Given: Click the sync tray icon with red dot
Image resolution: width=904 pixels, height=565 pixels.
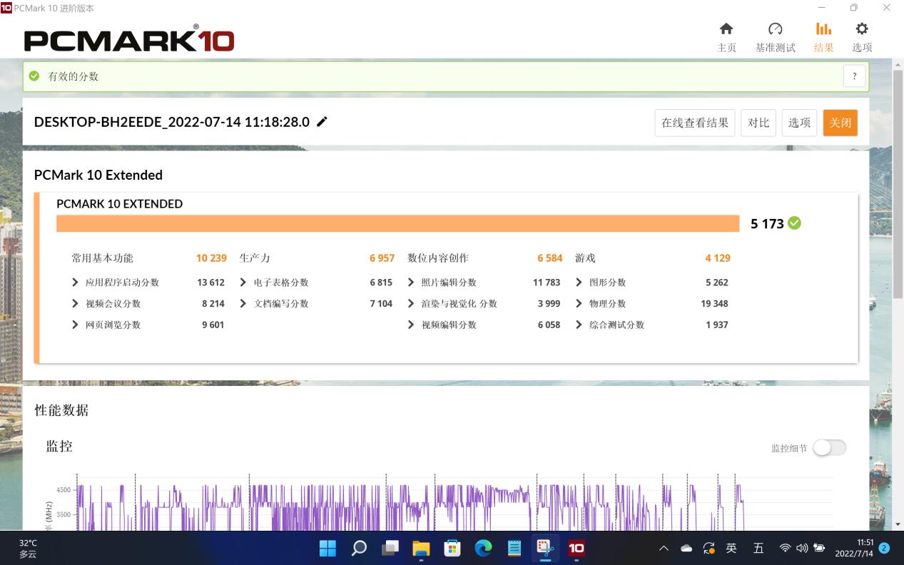Looking at the screenshot, I should (x=709, y=548).
